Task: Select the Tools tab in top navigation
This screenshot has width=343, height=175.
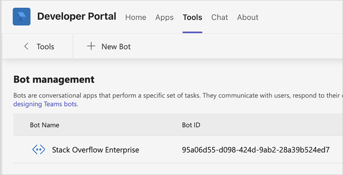Action: [x=192, y=18]
